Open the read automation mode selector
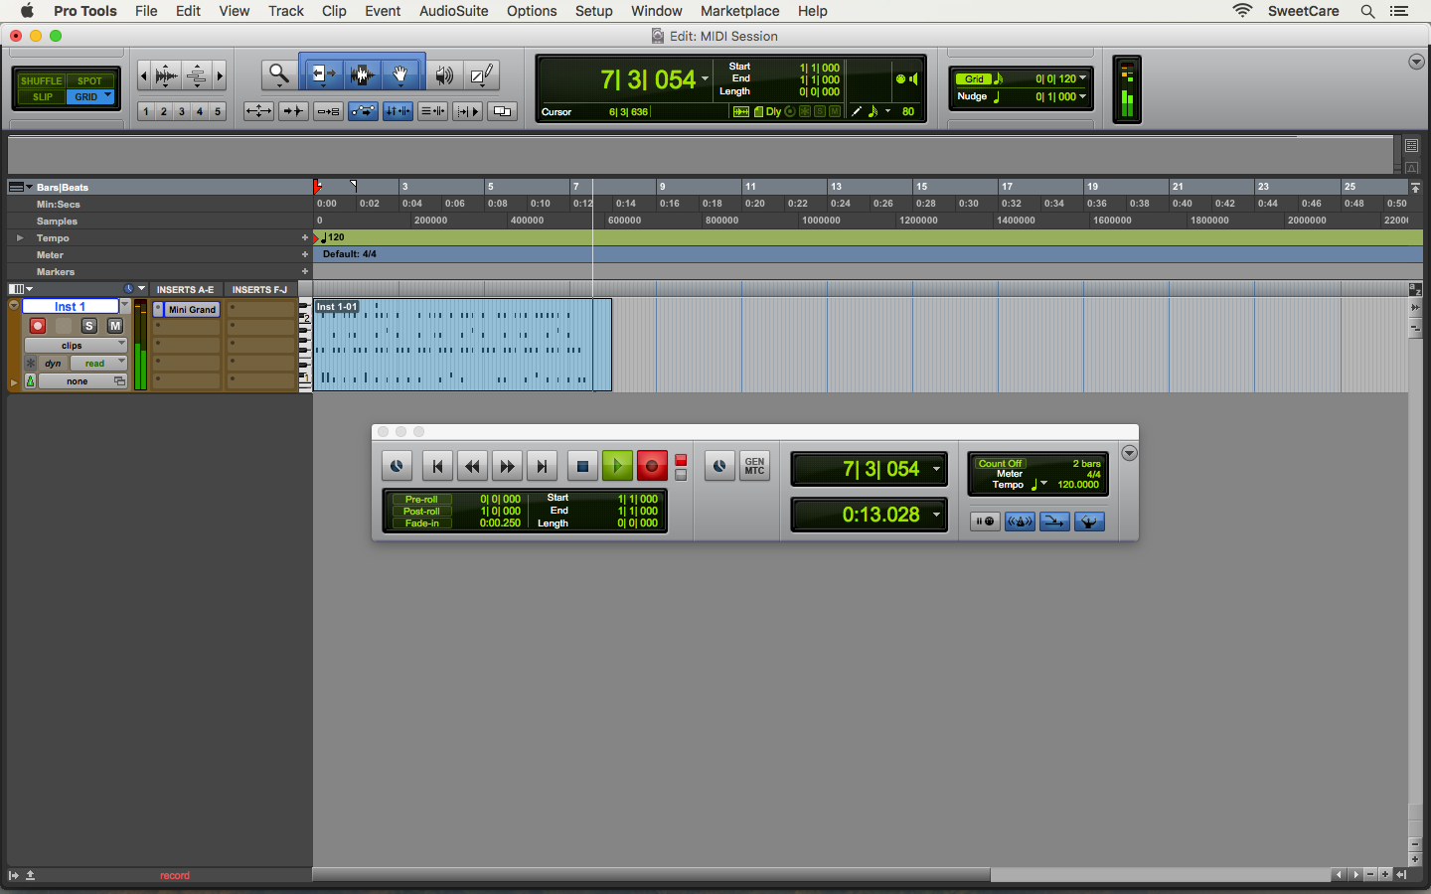Image resolution: width=1431 pixels, height=894 pixels. pyautogui.click(x=97, y=363)
